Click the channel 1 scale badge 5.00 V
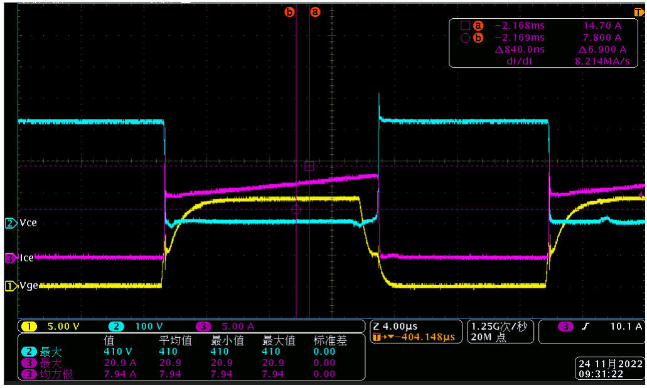647x388 pixels. (50, 327)
